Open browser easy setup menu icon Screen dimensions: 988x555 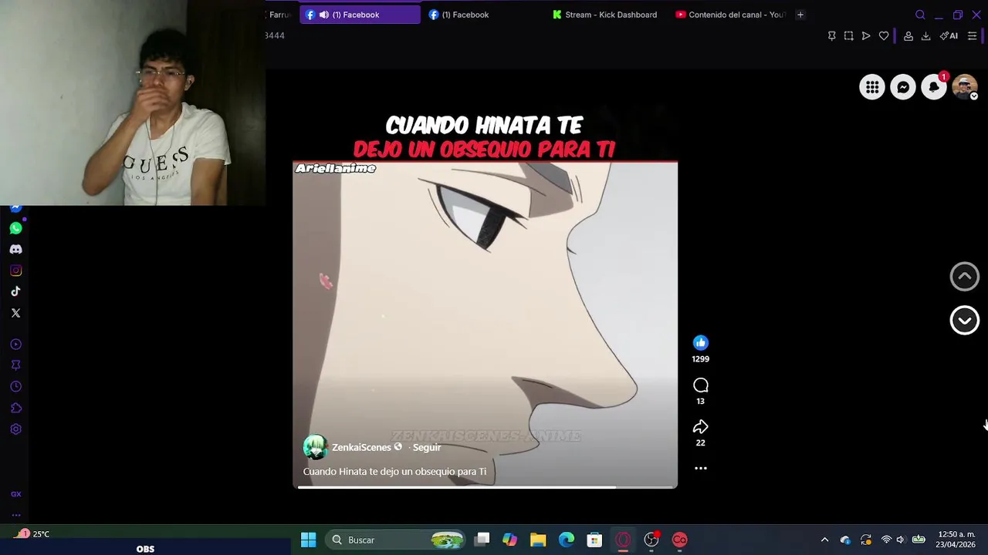pos(972,36)
